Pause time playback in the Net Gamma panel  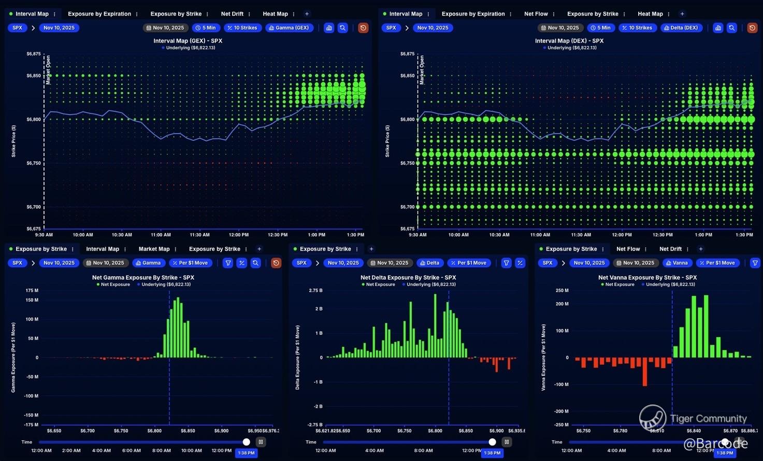(x=261, y=442)
